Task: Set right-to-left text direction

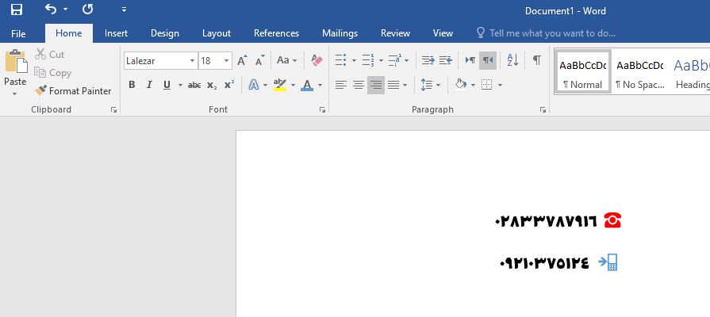Action: pyautogui.click(x=488, y=60)
